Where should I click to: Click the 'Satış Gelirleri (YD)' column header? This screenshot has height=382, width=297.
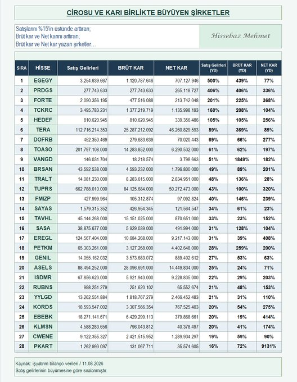tap(213, 68)
